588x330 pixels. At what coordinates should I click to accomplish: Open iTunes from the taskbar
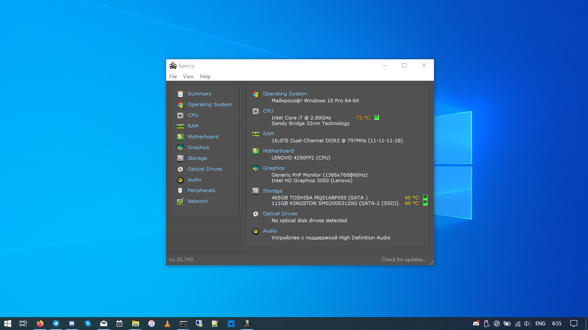tap(152, 324)
